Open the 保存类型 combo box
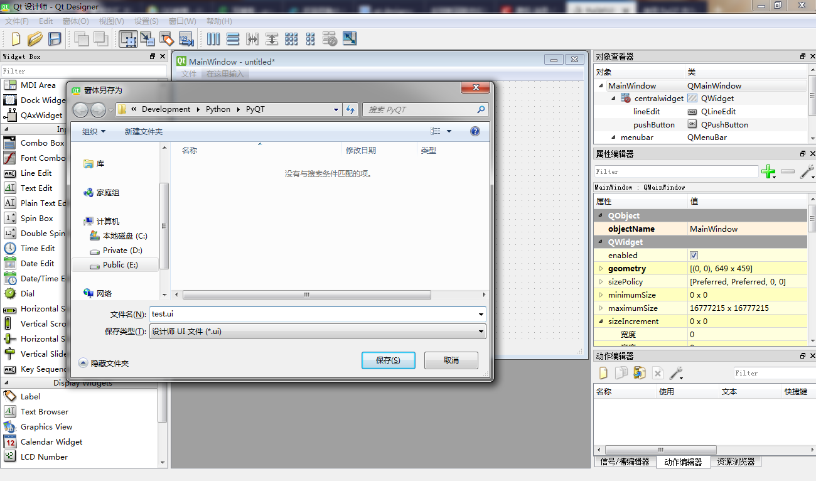Viewport: 816px width, 481px height. (x=318, y=331)
